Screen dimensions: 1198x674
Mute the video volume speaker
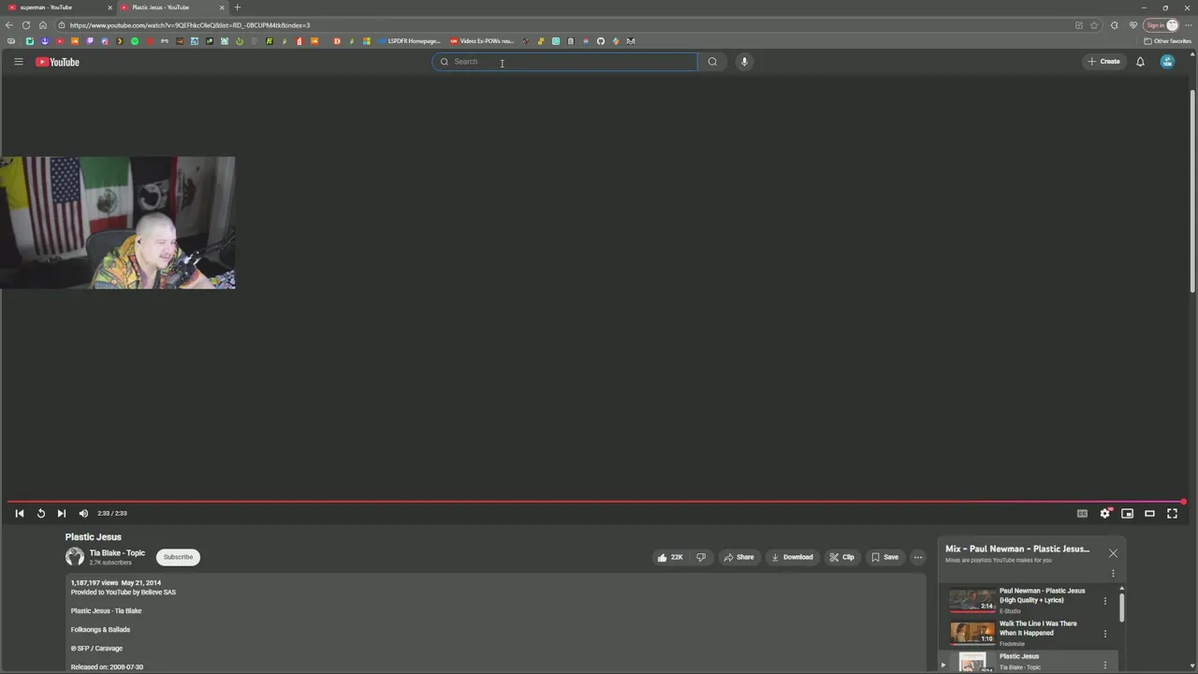[x=83, y=513]
